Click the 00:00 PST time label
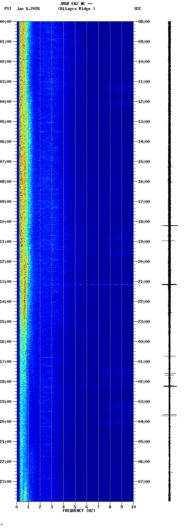 pyautogui.click(x=6, y=22)
